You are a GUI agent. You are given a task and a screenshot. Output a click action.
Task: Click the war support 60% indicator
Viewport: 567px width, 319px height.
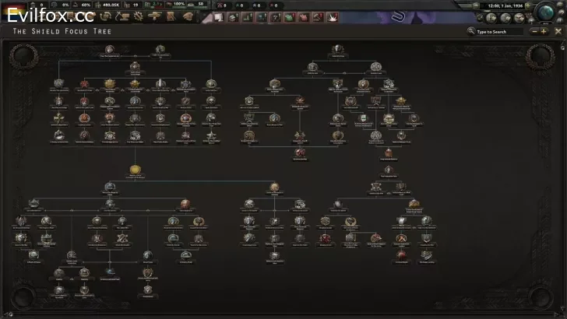[82, 5]
